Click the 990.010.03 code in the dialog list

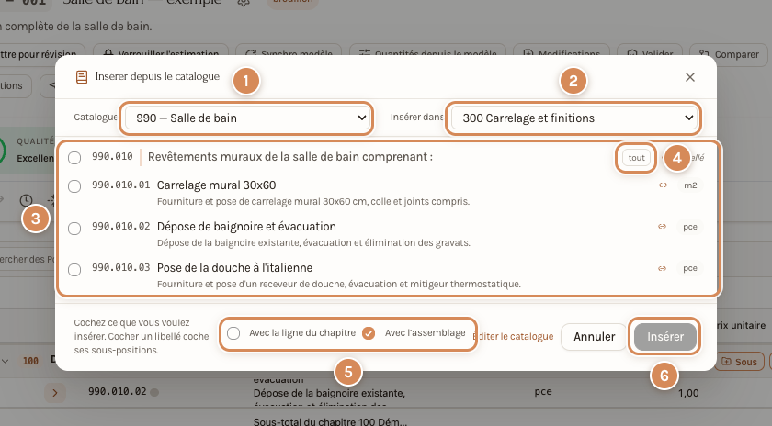(120, 267)
